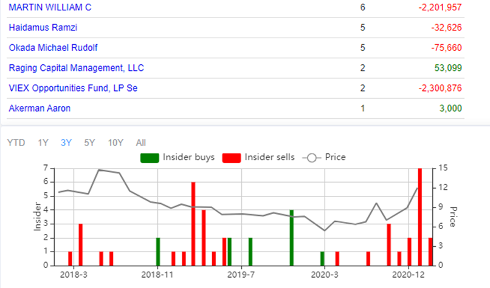The height and width of the screenshot is (288, 490).
Task: Click the Insider buys legend label
Action: pos(188,157)
